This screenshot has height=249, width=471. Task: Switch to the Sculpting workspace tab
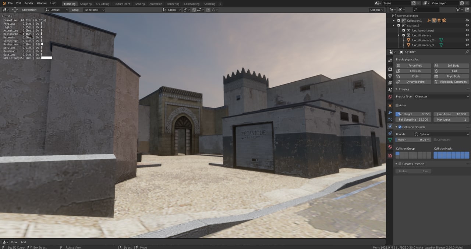point(86,4)
